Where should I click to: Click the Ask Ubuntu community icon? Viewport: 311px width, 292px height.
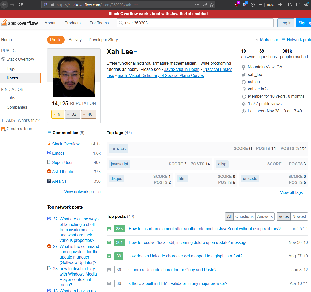coord(49,171)
